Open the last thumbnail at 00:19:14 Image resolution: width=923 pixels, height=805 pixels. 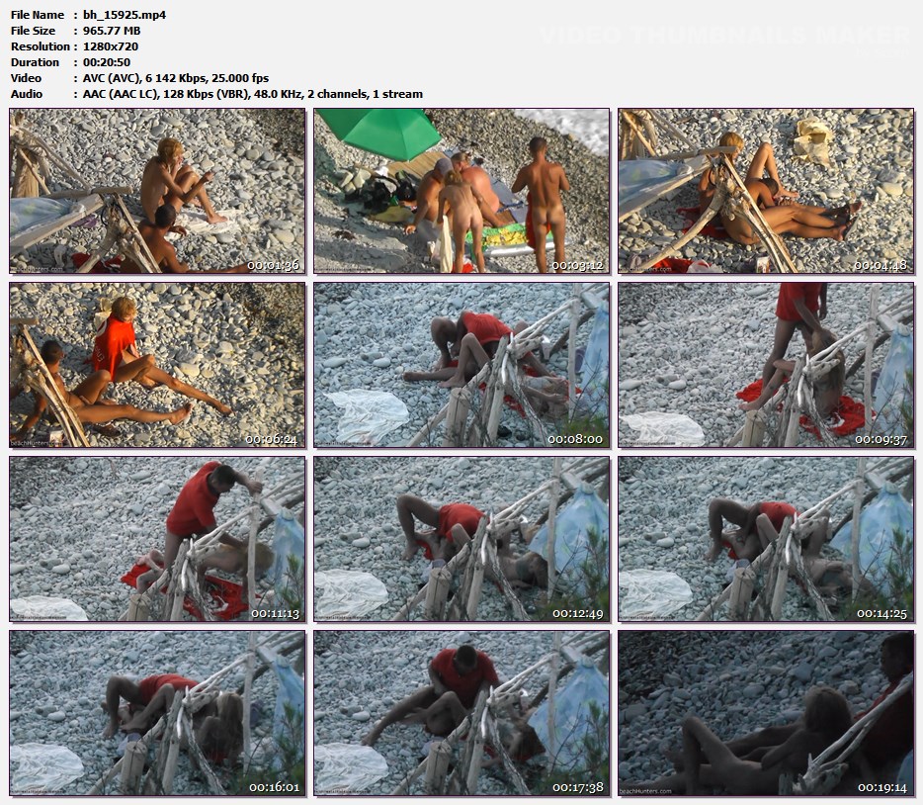click(x=766, y=713)
